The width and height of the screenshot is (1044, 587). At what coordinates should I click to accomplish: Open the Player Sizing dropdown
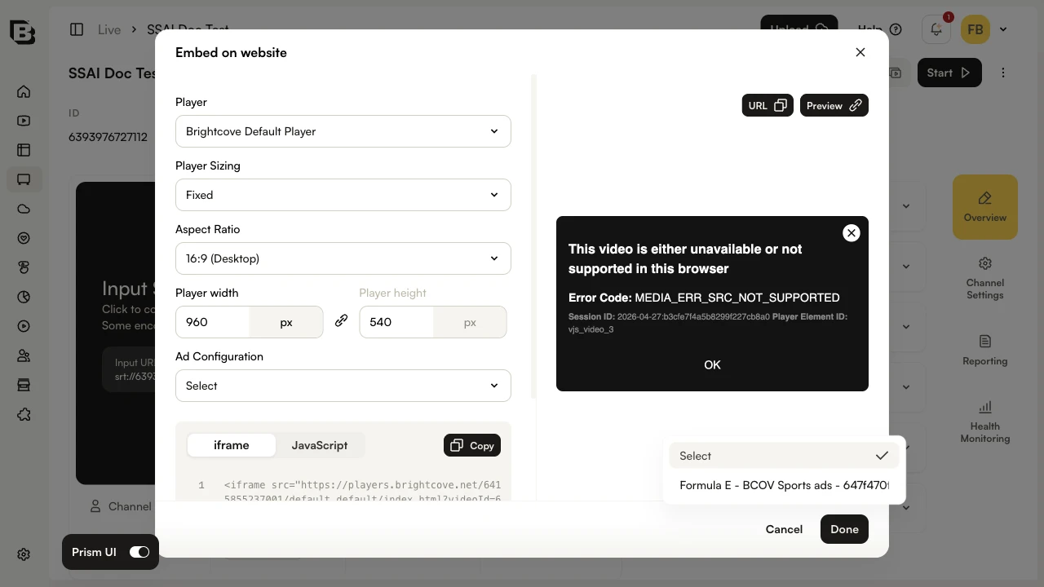pyautogui.click(x=343, y=195)
